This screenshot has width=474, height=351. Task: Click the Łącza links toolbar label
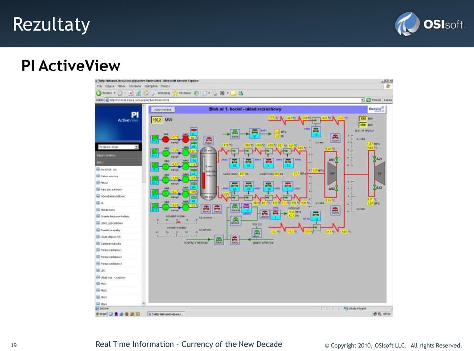[x=388, y=100]
